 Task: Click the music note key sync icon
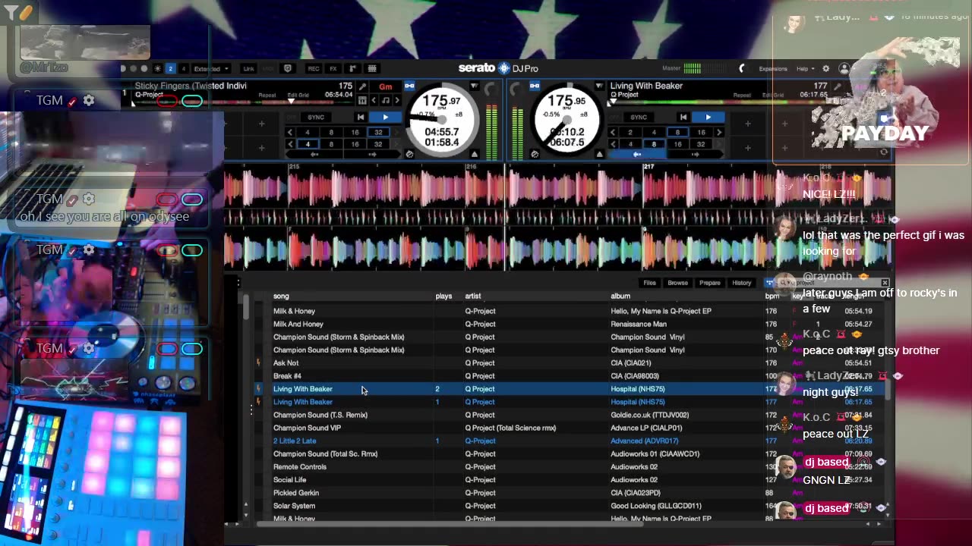[386, 100]
